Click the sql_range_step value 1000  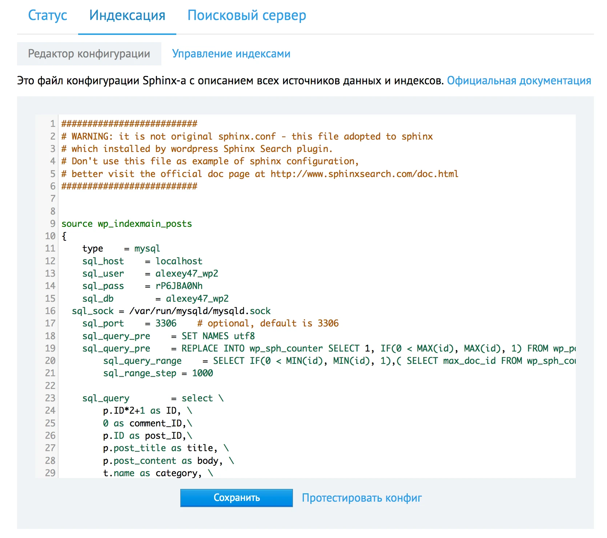(202, 373)
